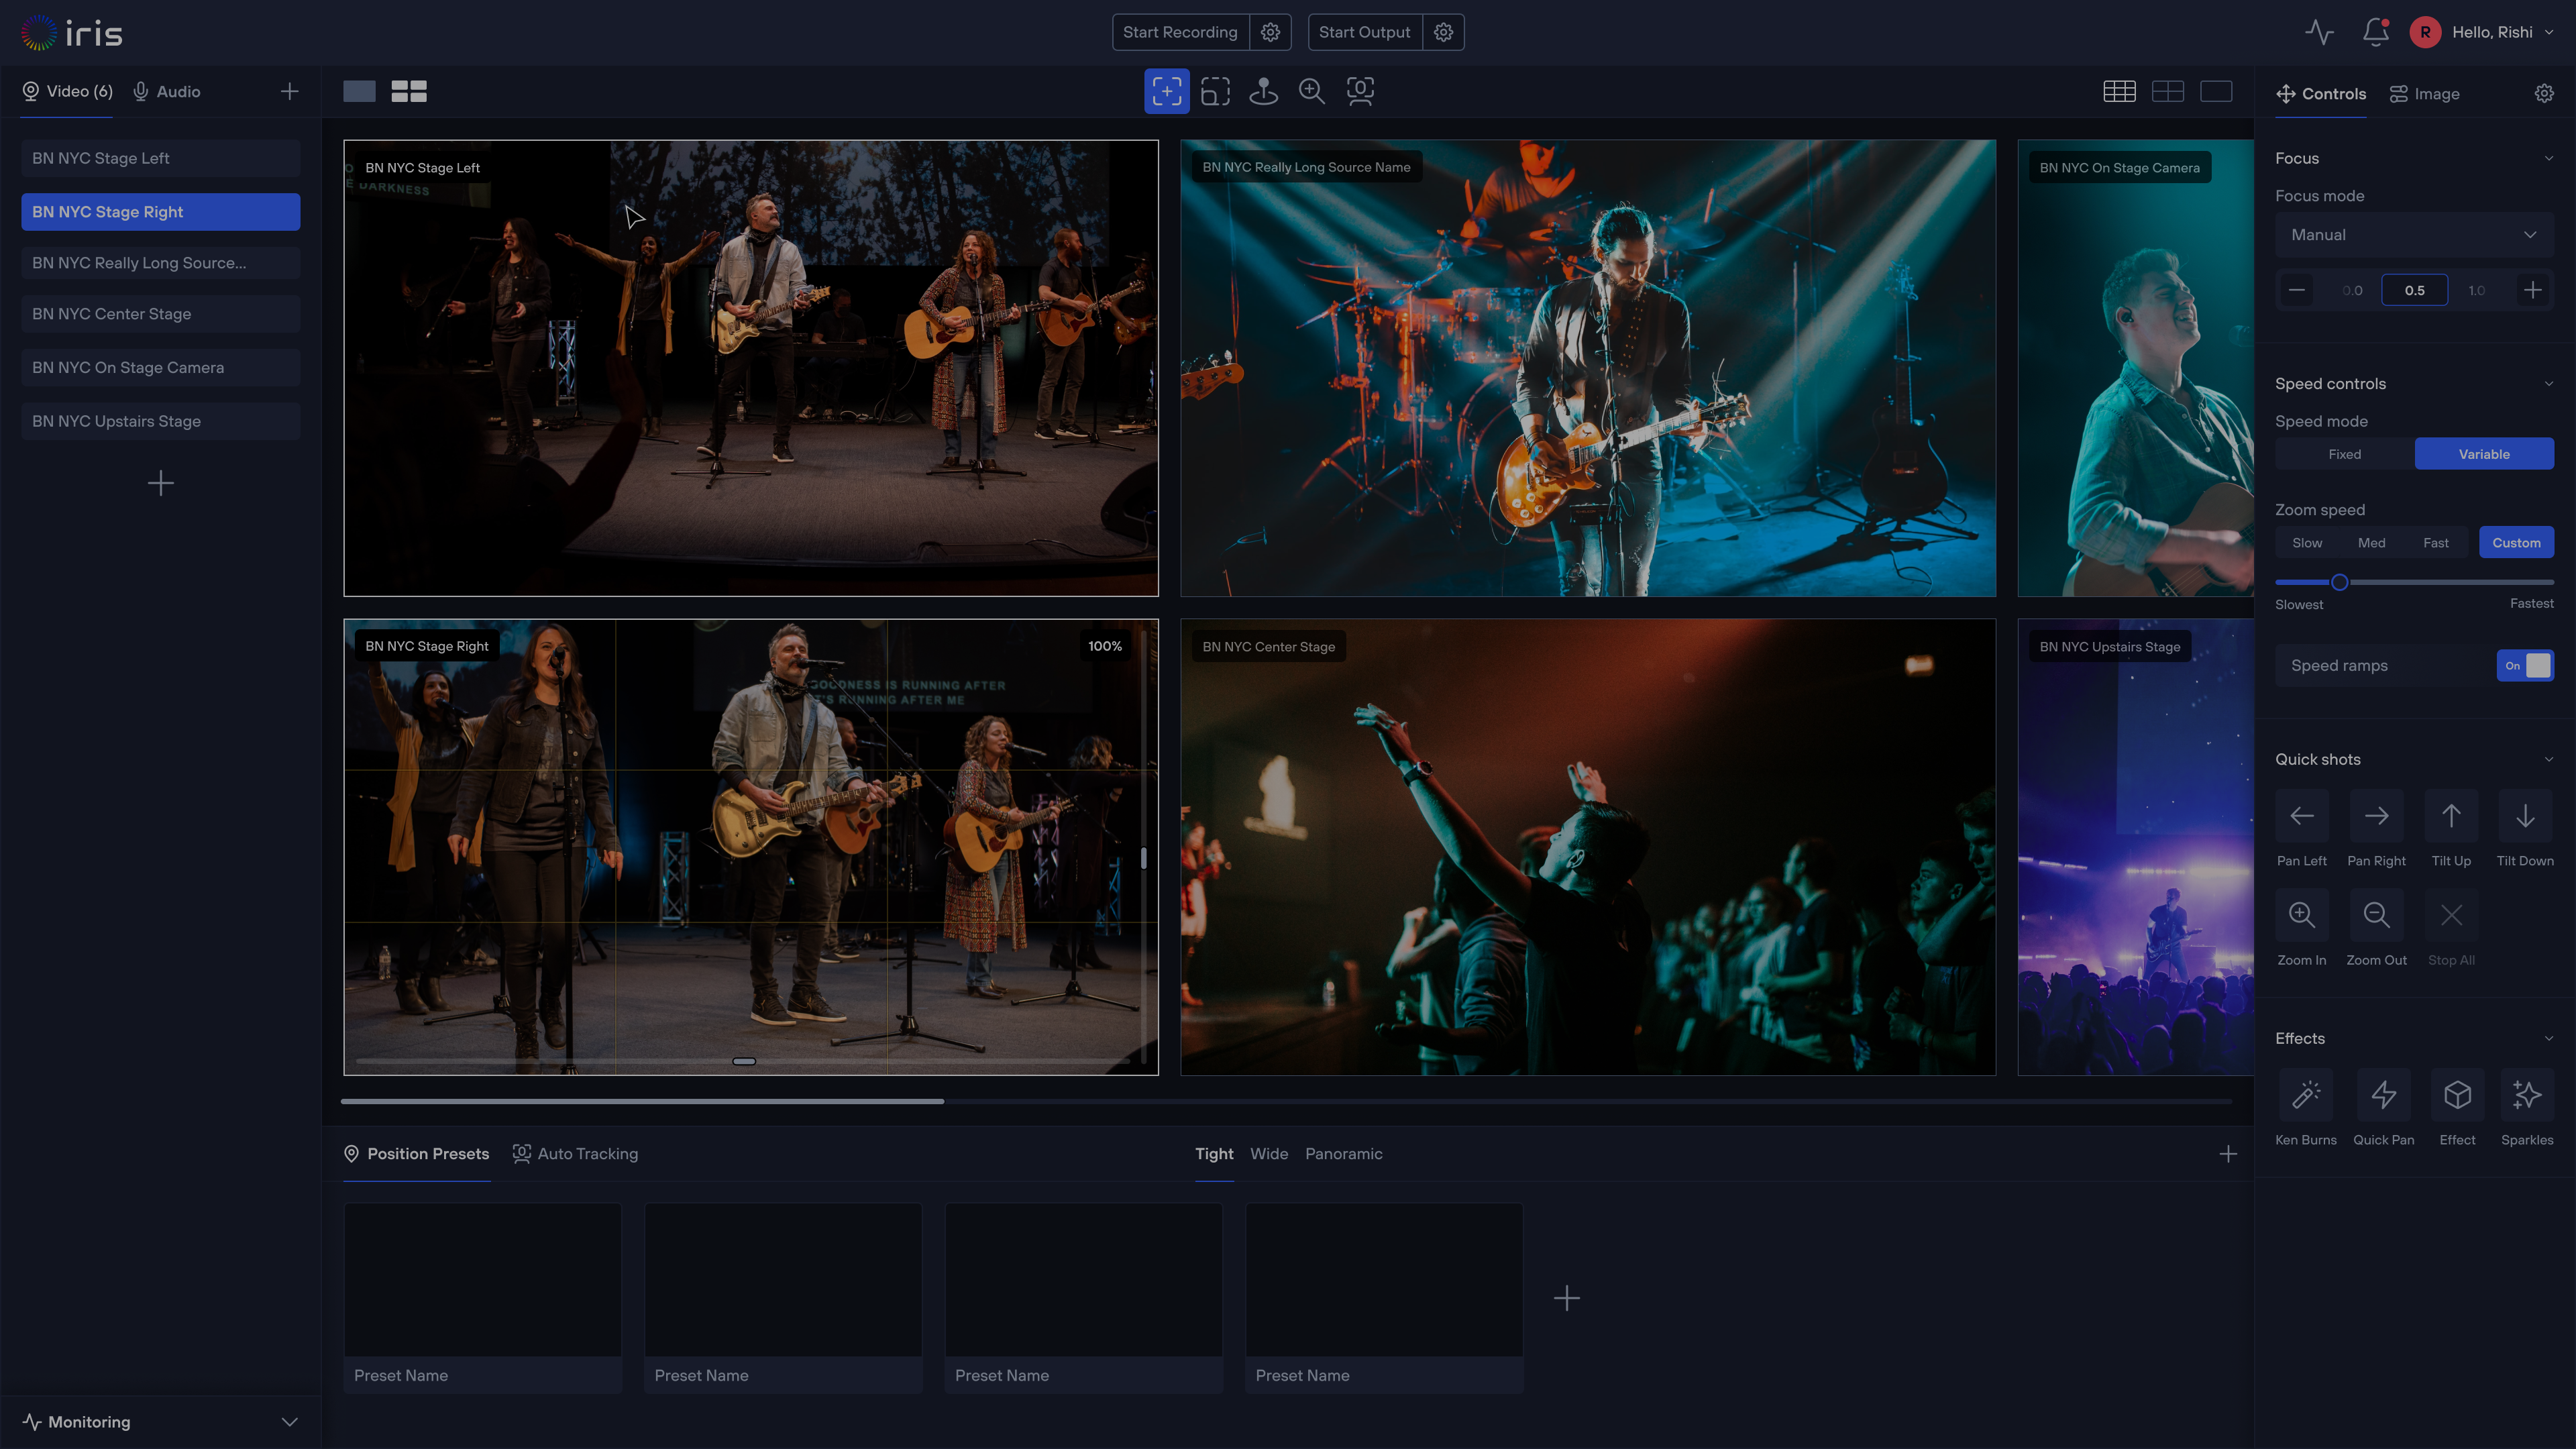2576x1449 pixels.
Task: Collapse the Effects section
Action: tap(2548, 1038)
